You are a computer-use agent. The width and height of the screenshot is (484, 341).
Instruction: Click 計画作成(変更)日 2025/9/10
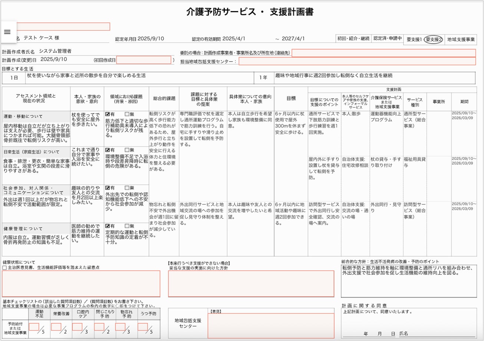point(54,59)
